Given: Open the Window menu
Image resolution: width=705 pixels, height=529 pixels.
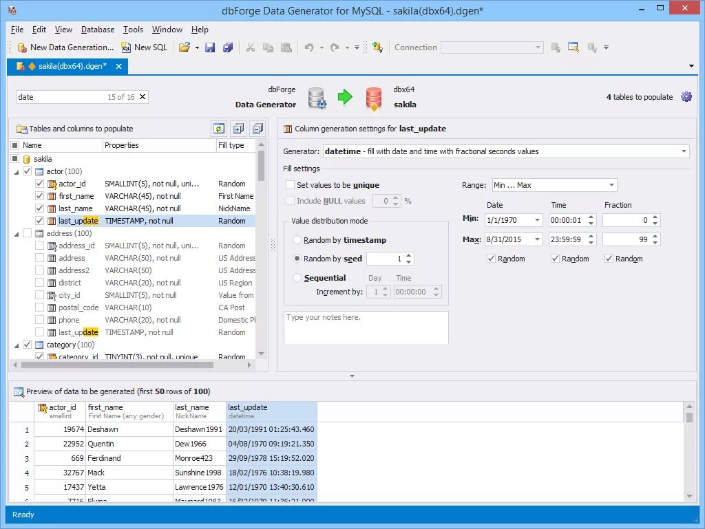Looking at the screenshot, I should click(167, 29).
